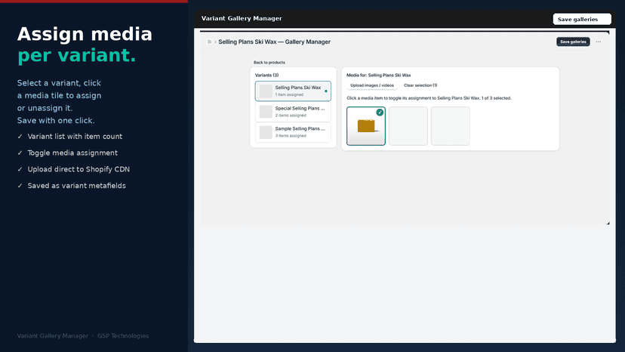625x352 pixels.
Task: Click thumbnail placeholder of Sample Selling Plans variant
Action: click(266, 132)
